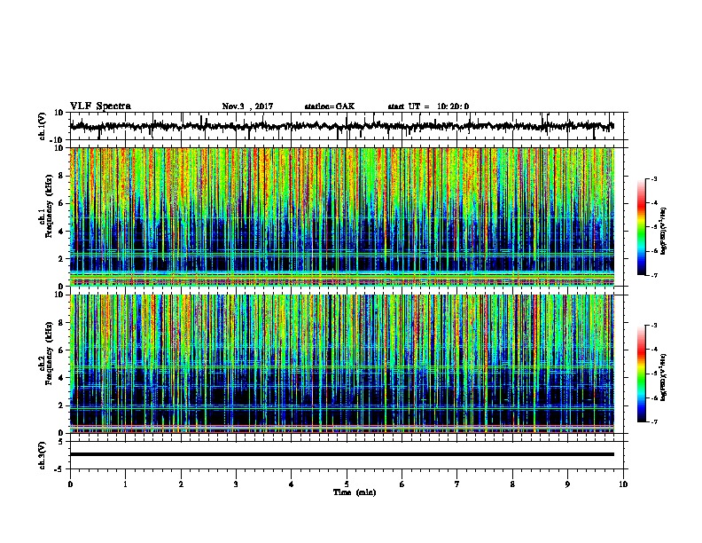
Task: Click the 'VLF Spectra' title text
Action: click(100, 106)
